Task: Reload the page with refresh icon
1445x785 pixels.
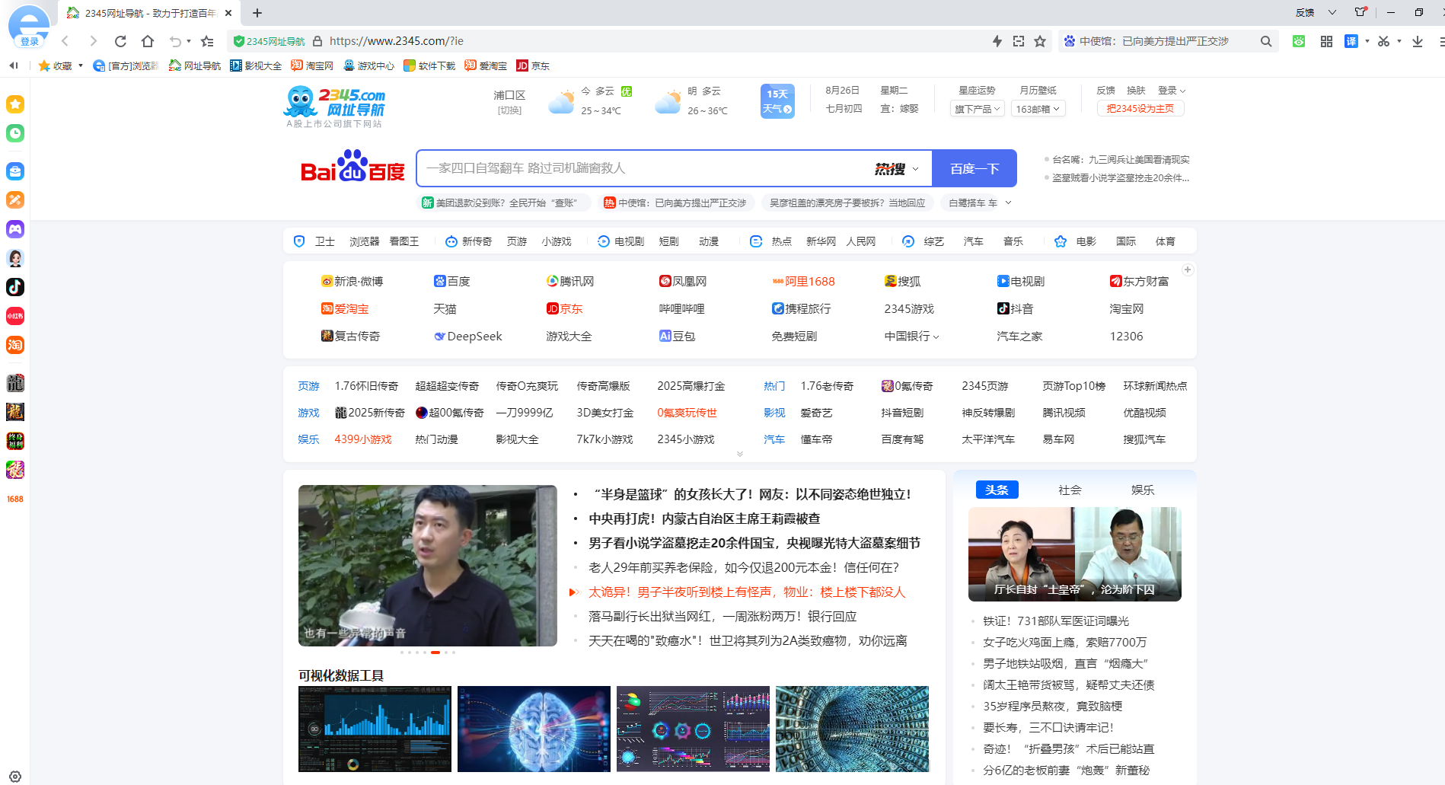Action: [120, 41]
